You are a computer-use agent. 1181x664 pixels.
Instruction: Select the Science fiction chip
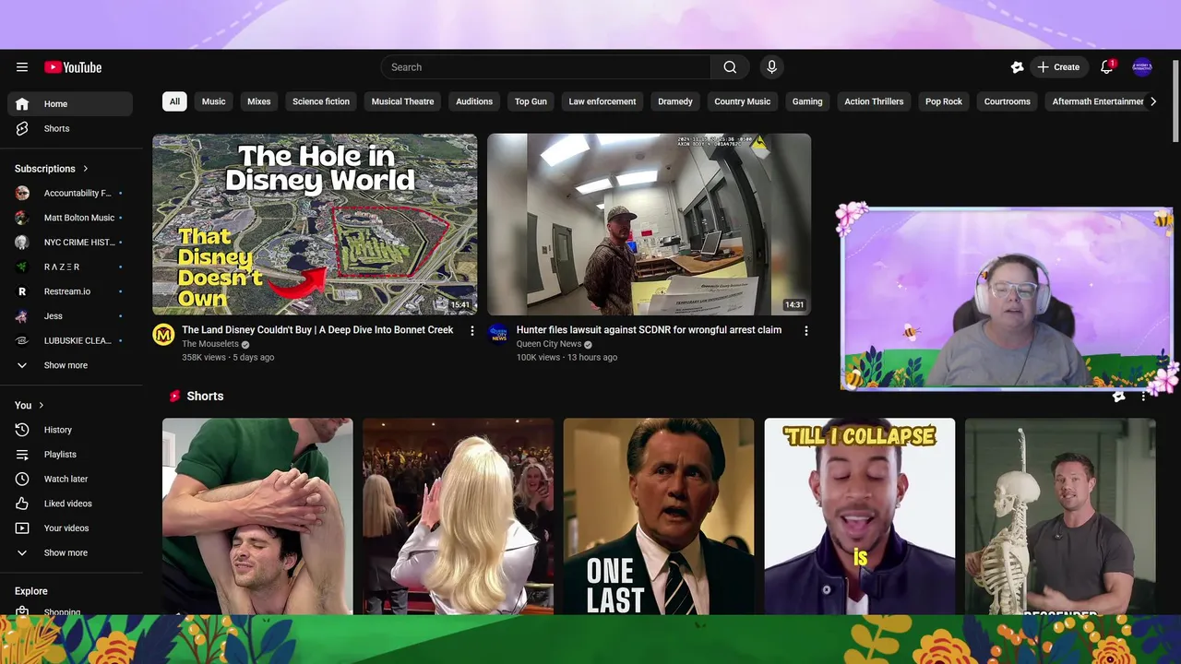coord(321,101)
